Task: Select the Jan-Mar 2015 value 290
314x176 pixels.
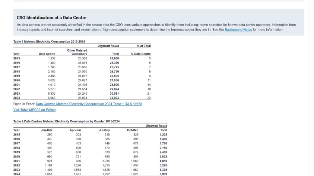Action: point(48,134)
